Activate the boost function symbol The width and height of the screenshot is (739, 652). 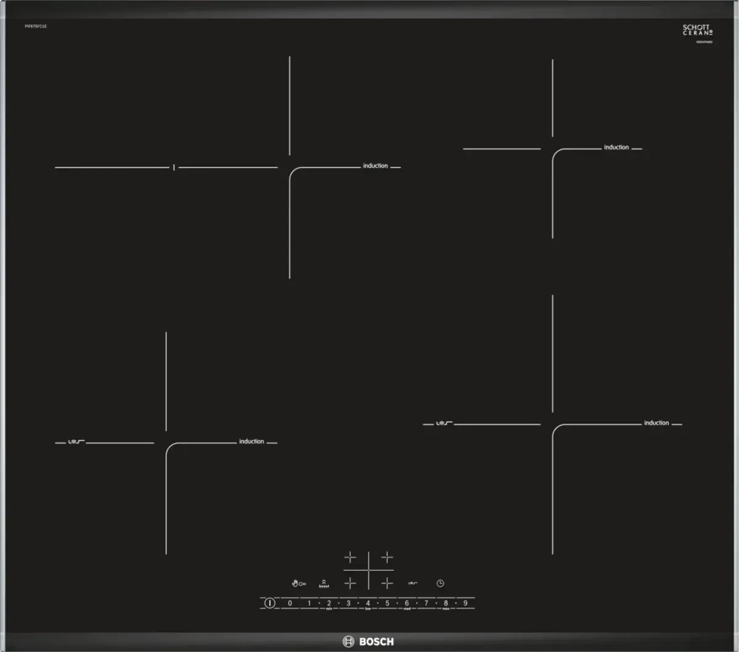[324, 584]
